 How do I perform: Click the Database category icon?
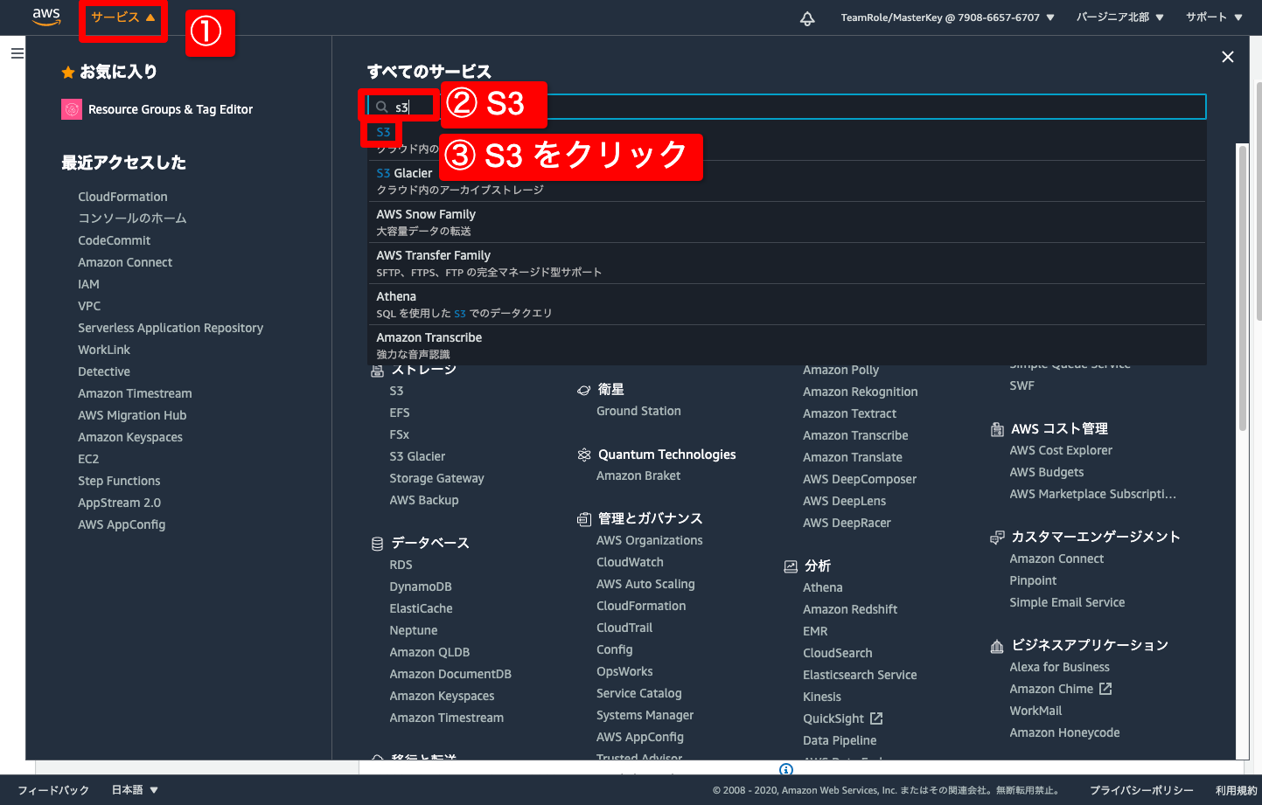coord(377,544)
